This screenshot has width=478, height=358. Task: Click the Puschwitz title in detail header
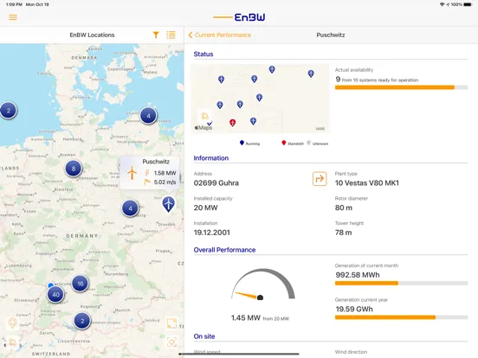point(331,35)
